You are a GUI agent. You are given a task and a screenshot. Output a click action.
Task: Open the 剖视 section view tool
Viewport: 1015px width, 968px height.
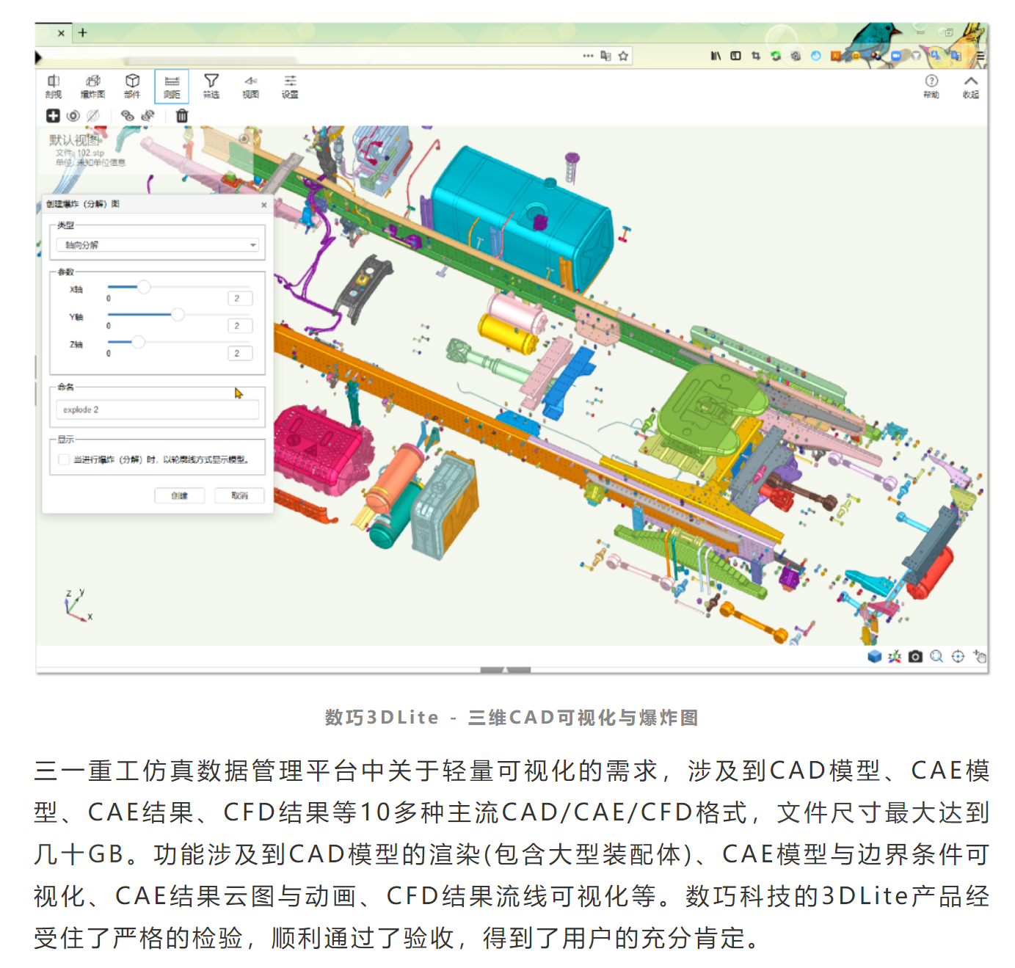[x=54, y=86]
